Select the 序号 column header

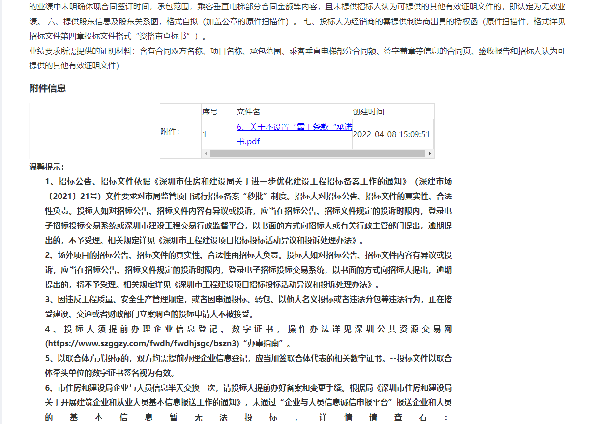click(211, 112)
